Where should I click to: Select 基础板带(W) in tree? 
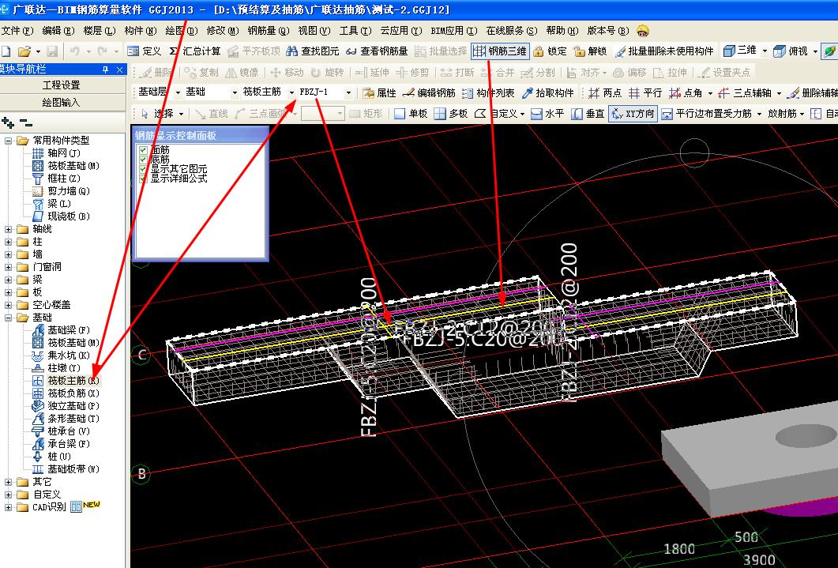click(x=66, y=469)
